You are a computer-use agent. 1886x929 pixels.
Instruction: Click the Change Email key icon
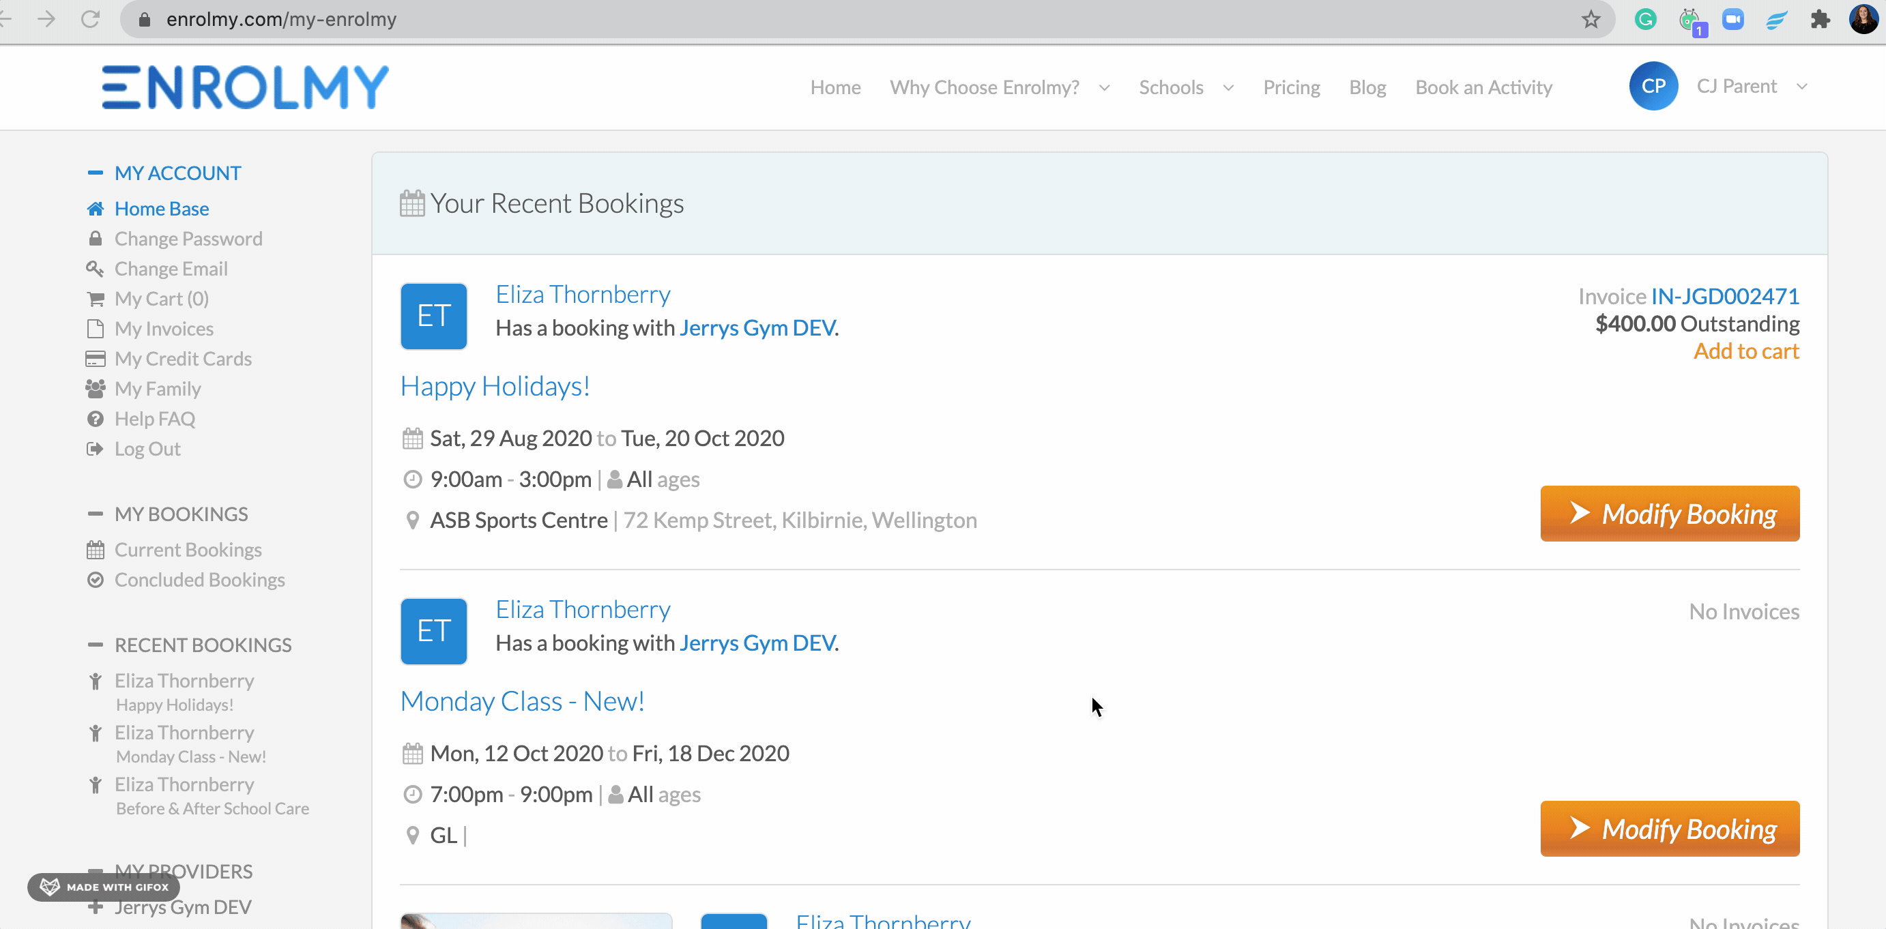(x=95, y=269)
